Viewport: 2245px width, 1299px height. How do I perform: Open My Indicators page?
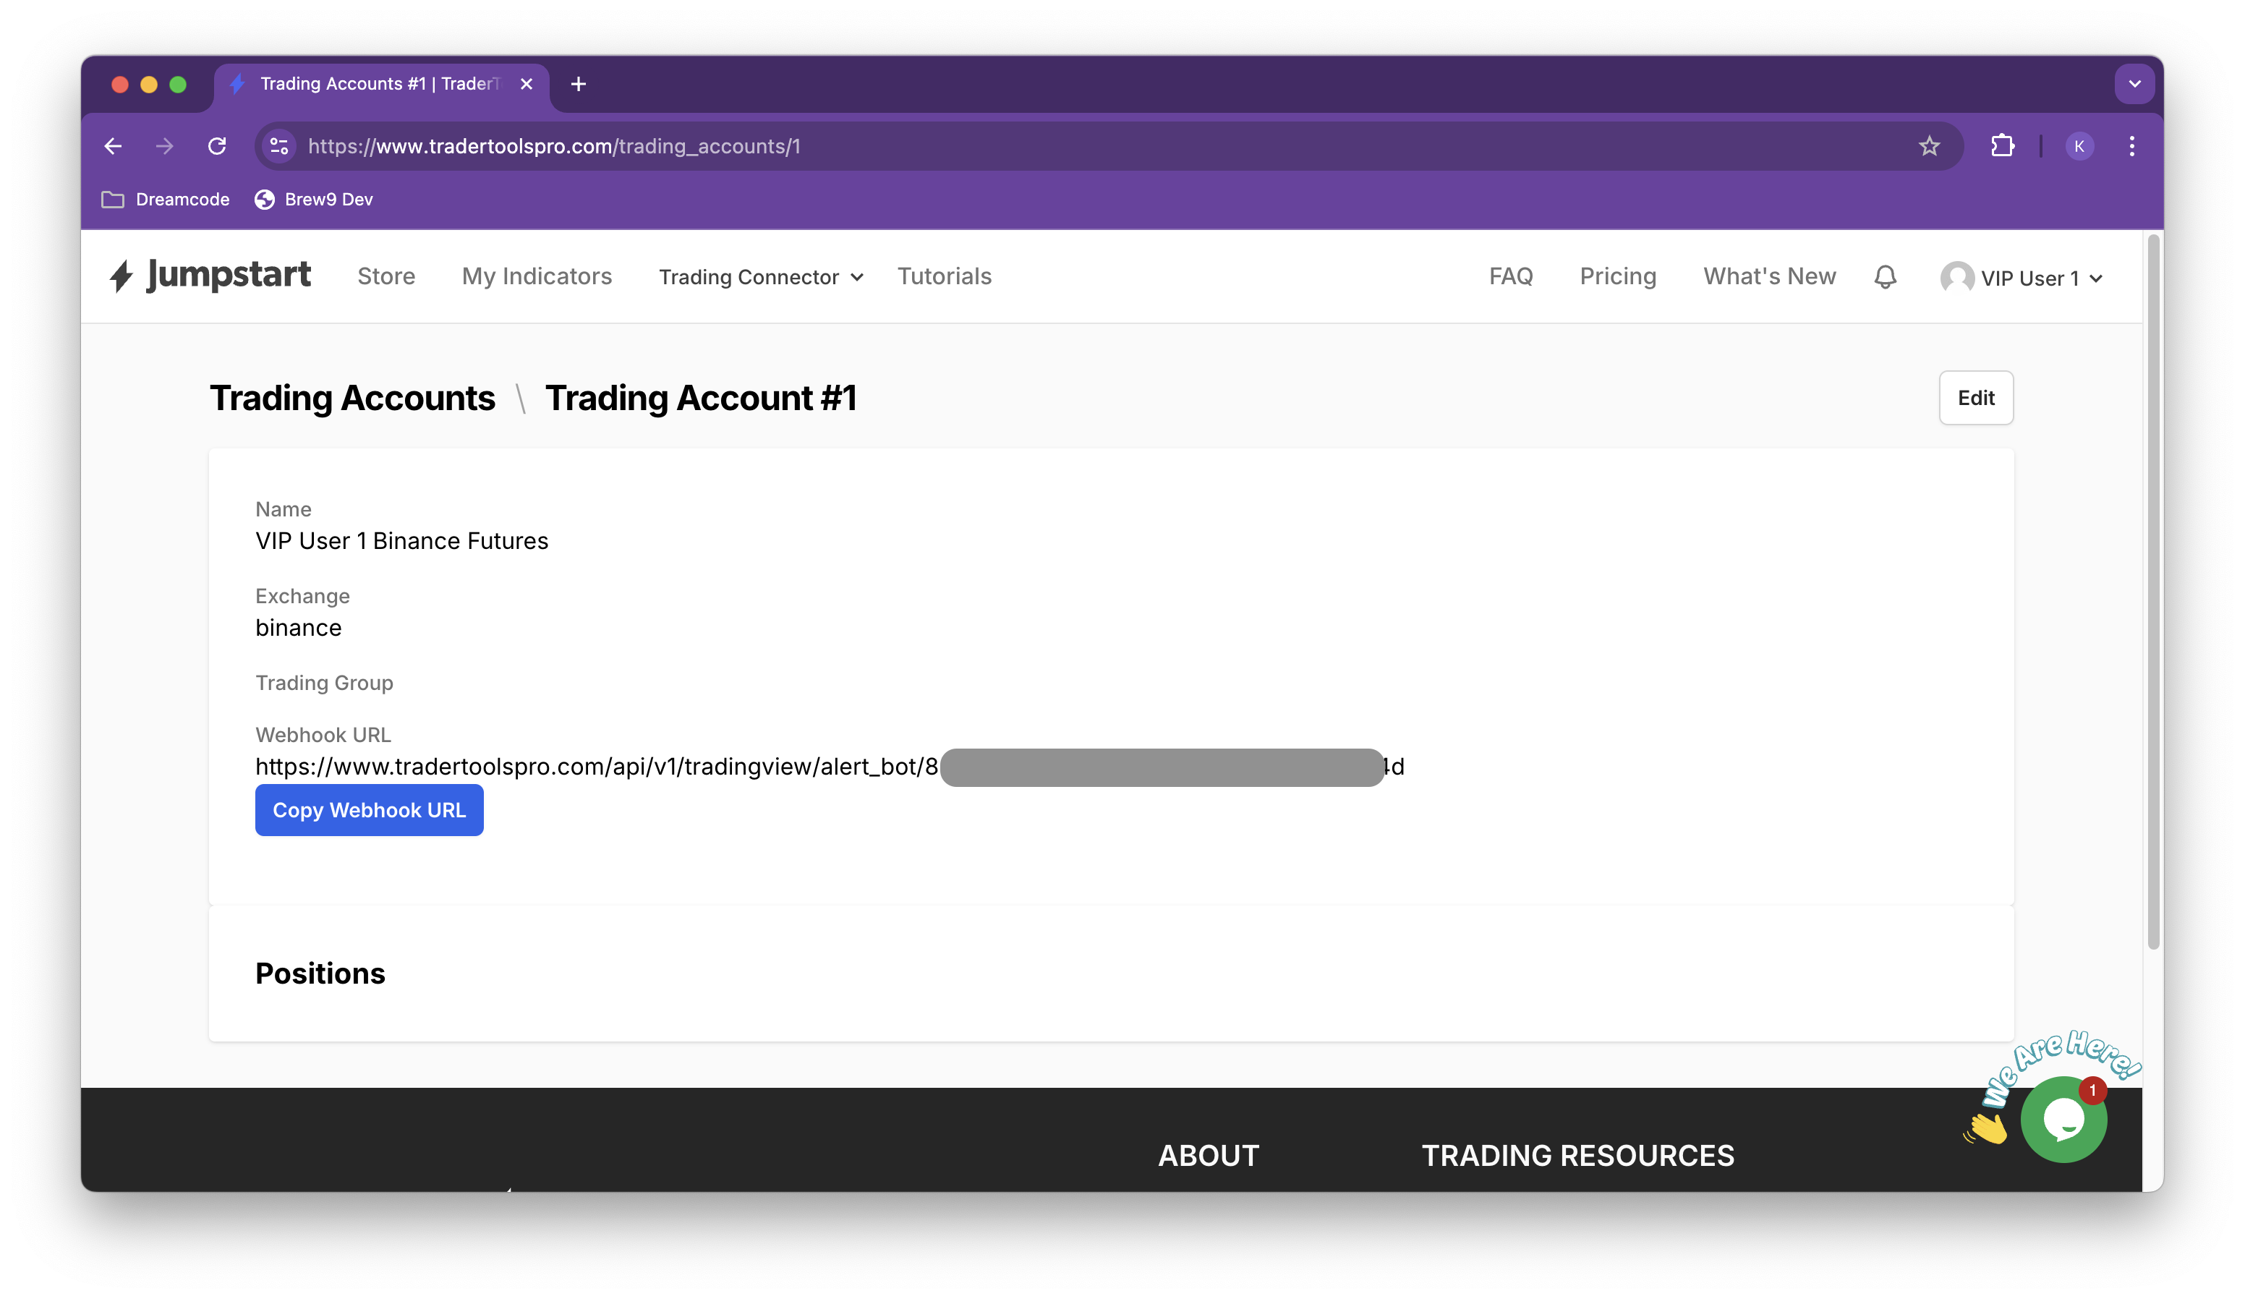537,276
